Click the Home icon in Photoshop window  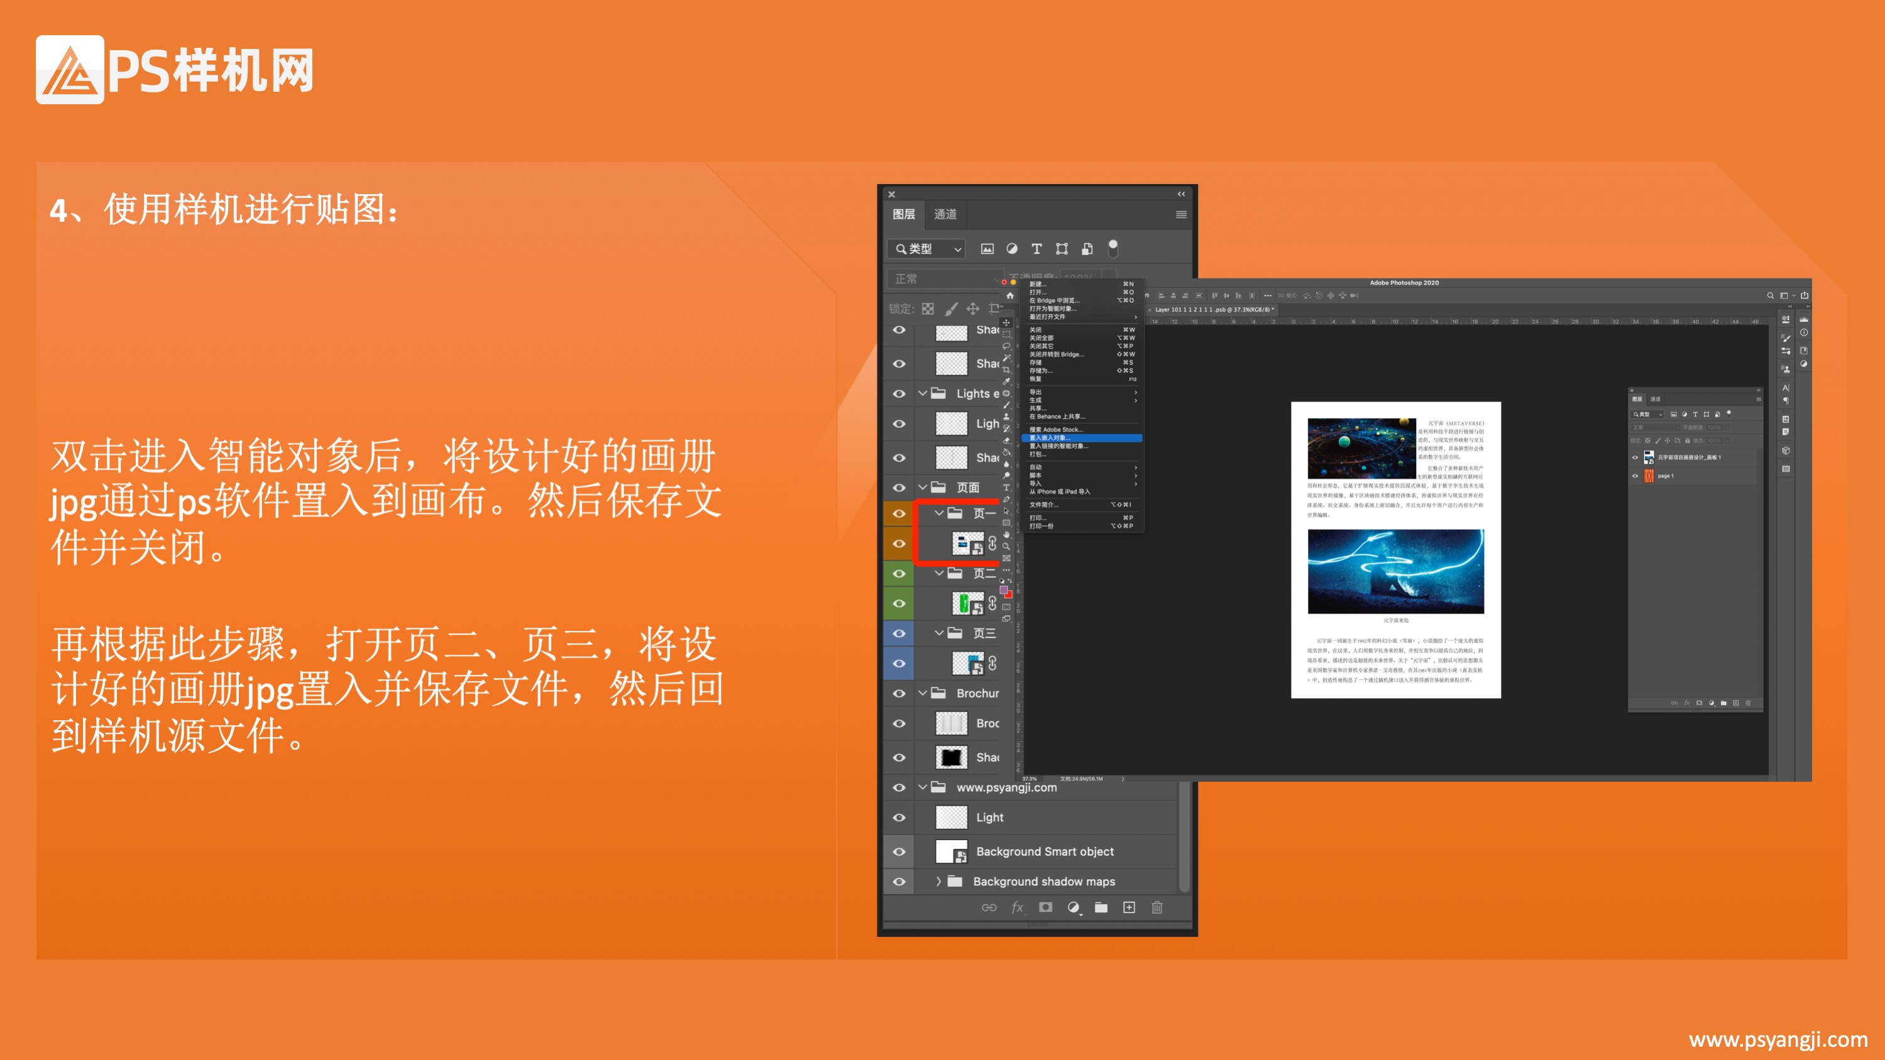pyautogui.click(x=1010, y=295)
